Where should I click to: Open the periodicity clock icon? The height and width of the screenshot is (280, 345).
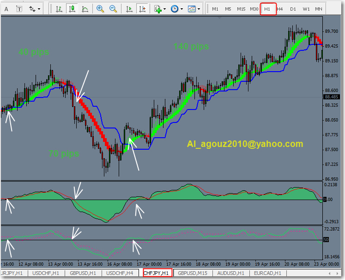175,9
